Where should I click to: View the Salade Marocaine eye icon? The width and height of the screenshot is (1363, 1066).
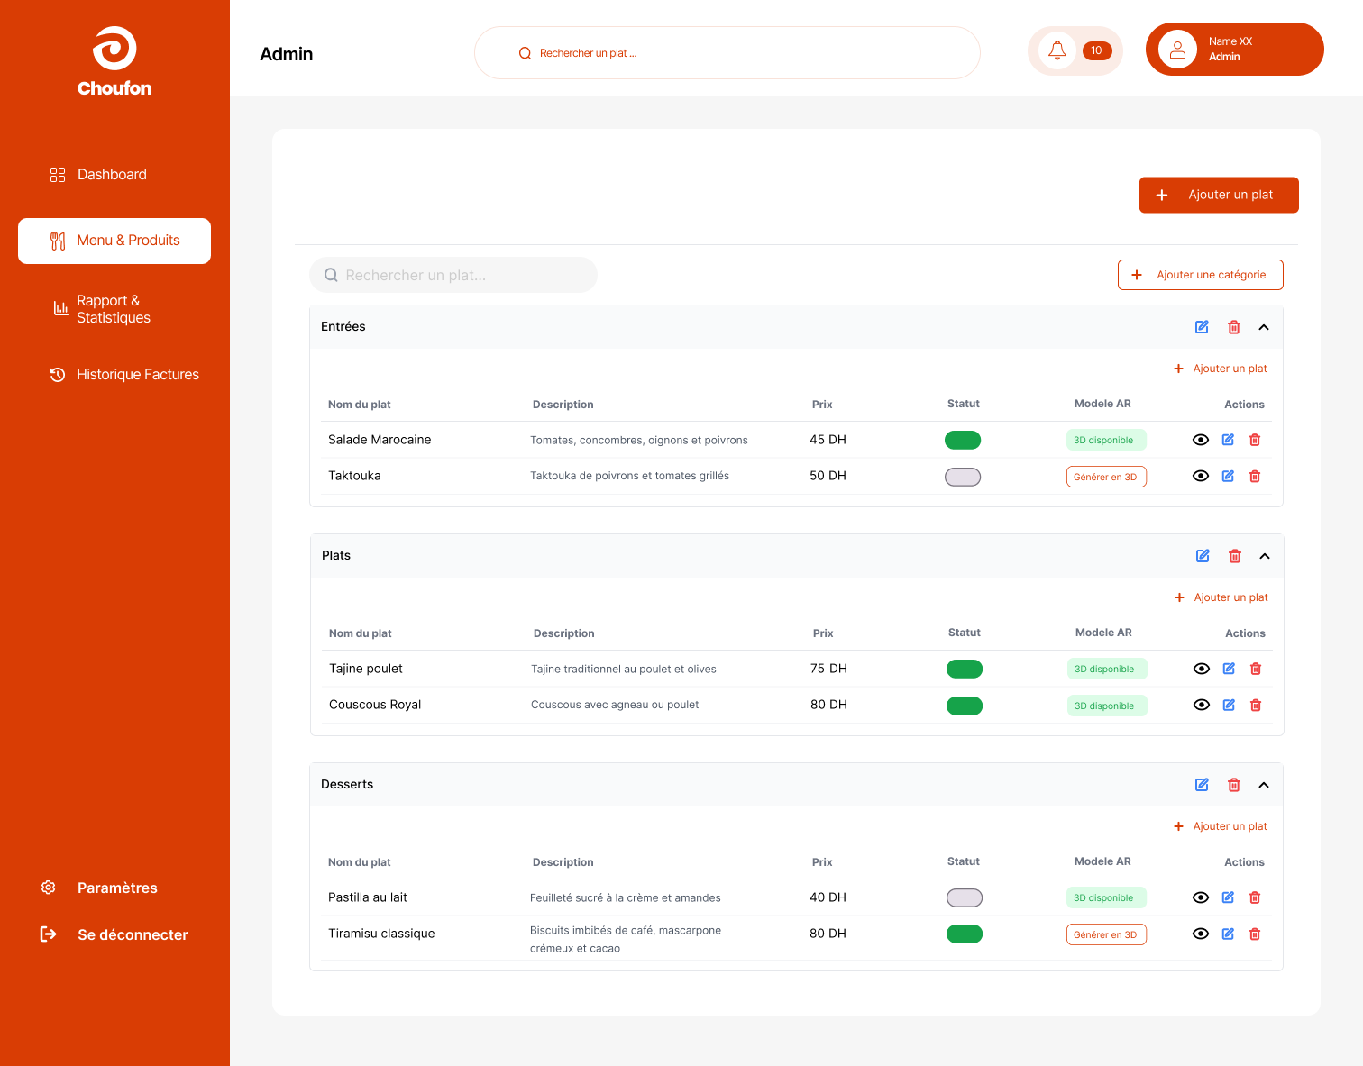pos(1201,440)
